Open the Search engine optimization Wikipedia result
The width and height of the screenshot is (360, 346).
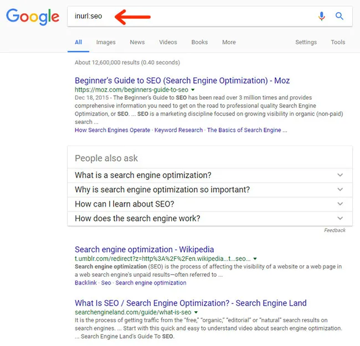pos(144,250)
